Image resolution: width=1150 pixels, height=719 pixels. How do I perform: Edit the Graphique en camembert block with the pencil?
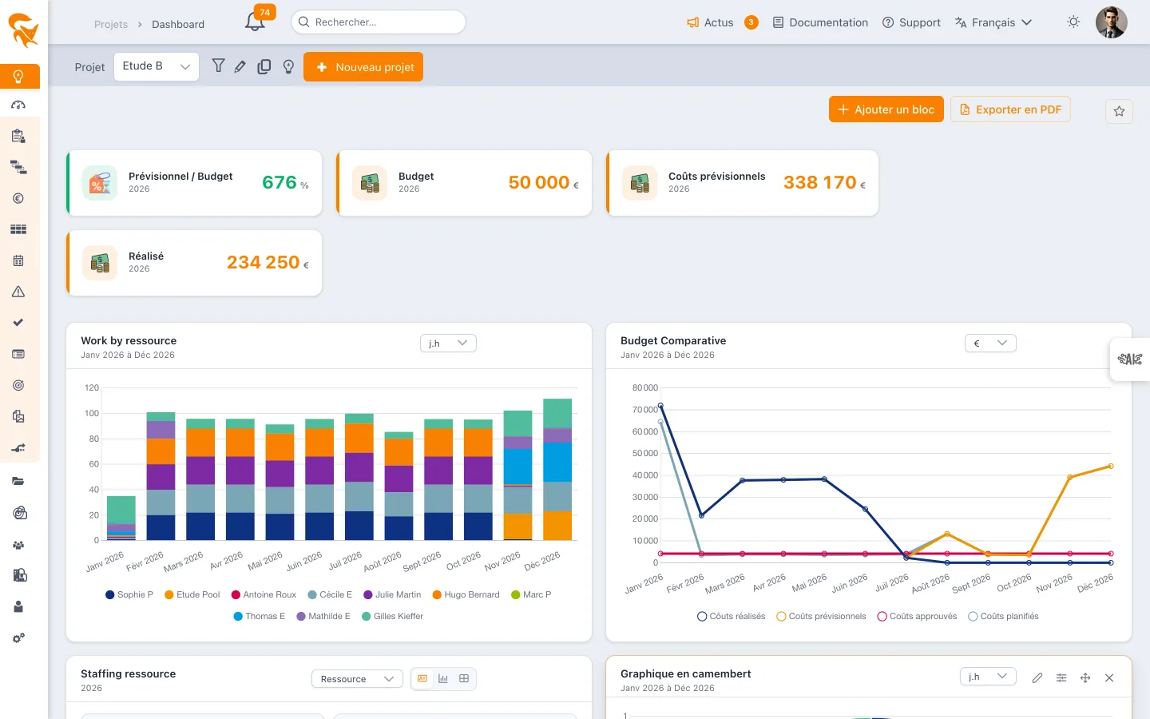point(1037,678)
